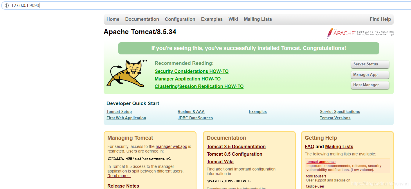Click the Managing Tomcat heading
Viewport: 411px width, 189px height.
click(x=130, y=138)
